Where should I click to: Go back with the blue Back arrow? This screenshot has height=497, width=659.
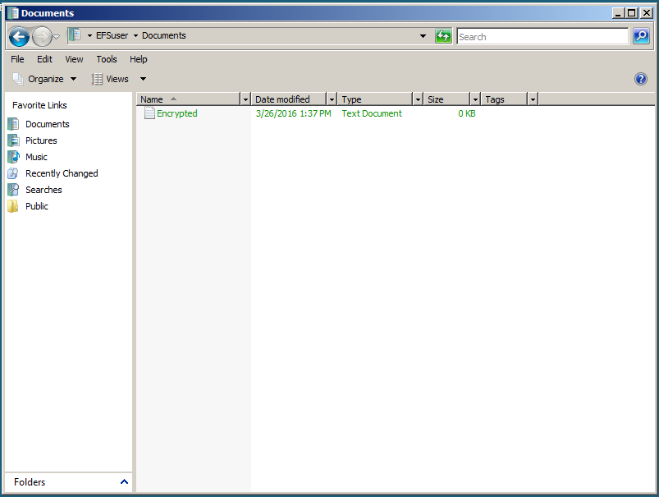click(19, 37)
